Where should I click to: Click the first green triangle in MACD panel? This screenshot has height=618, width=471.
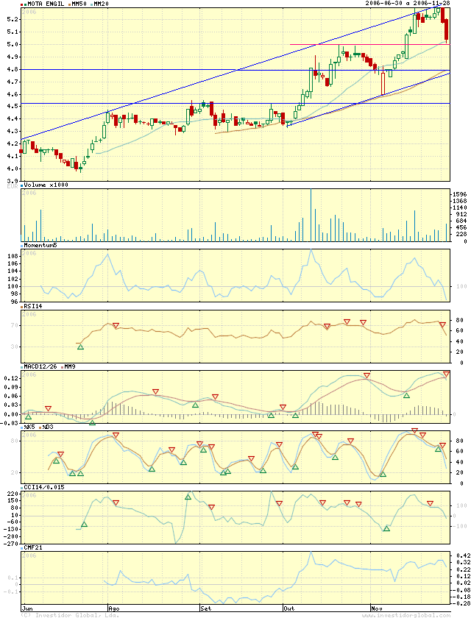(28, 416)
